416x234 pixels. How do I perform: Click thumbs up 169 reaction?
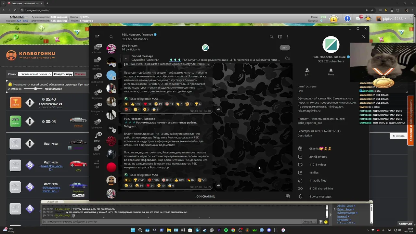(x=135, y=104)
